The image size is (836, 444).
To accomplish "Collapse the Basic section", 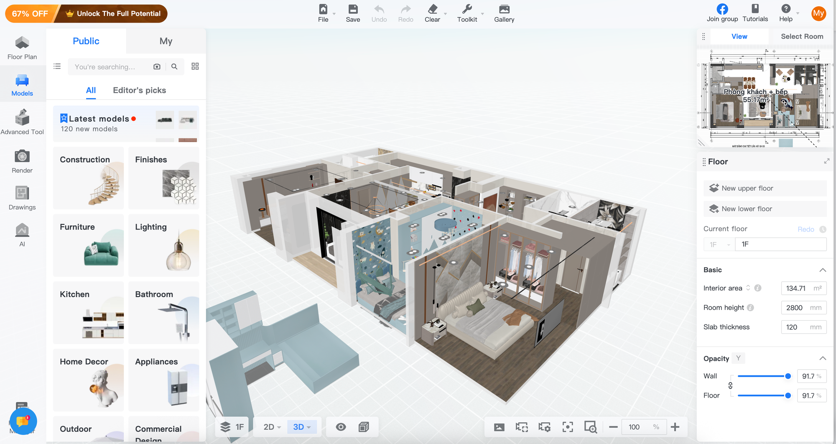I will (x=823, y=270).
